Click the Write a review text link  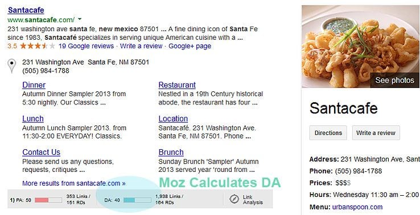click(141, 46)
